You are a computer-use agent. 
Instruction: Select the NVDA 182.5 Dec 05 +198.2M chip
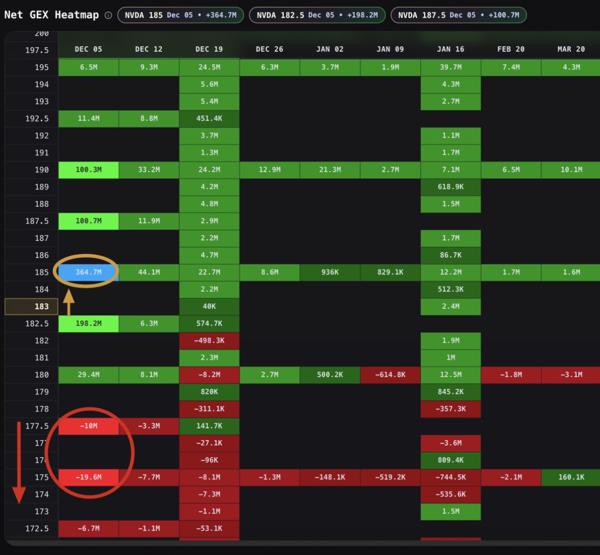(317, 15)
